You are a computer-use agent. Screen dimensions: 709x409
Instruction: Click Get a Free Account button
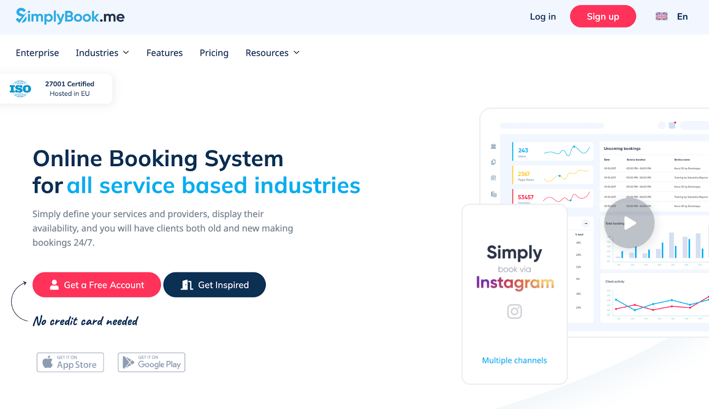(97, 285)
